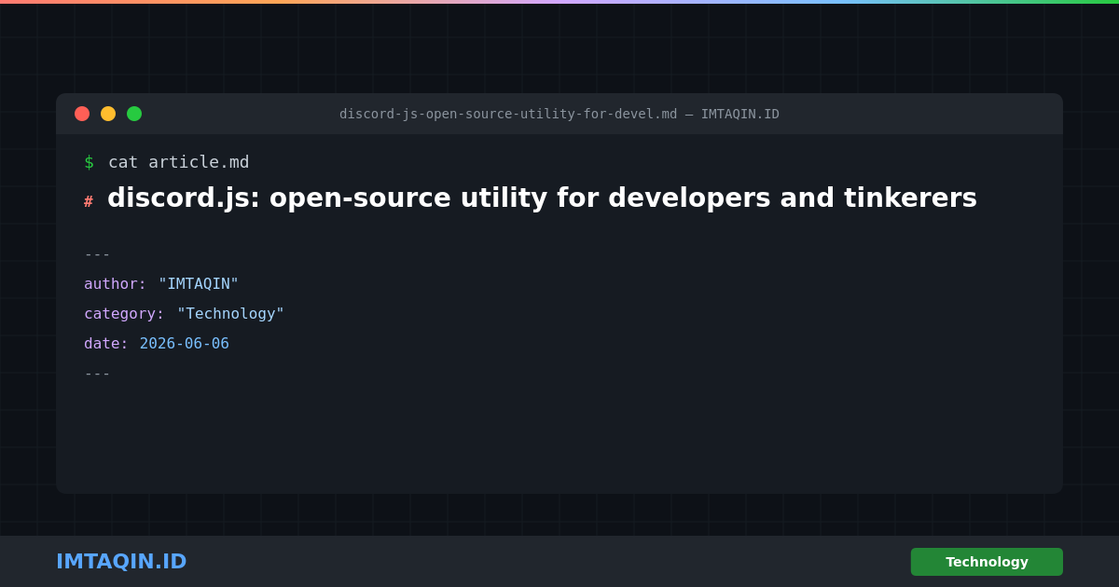
Task: Click the red hash heading marker
Action: point(89,201)
